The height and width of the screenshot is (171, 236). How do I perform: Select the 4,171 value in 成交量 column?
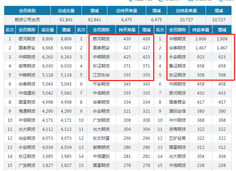click(48, 120)
